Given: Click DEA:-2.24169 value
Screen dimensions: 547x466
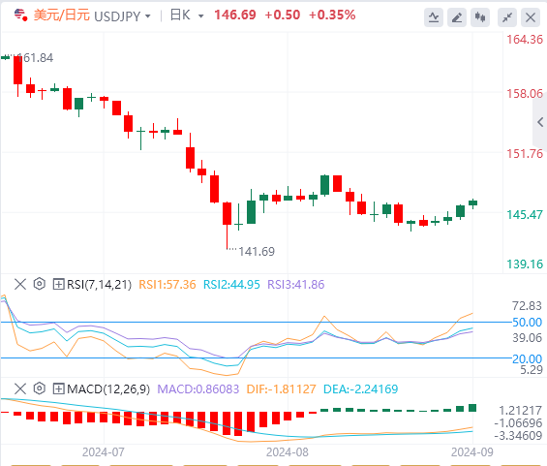Looking at the screenshot, I should pos(361,389).
